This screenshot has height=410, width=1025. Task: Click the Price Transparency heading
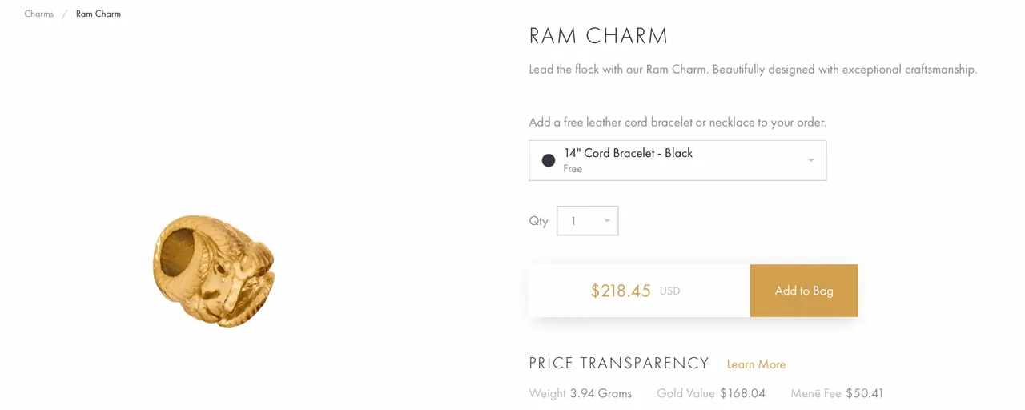619,364
